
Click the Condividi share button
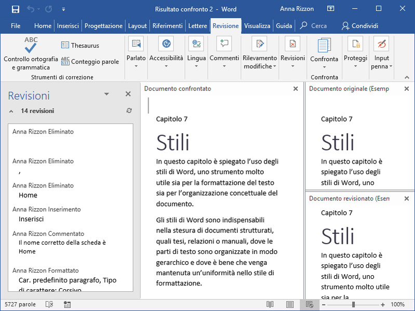(x=360, y=25)
